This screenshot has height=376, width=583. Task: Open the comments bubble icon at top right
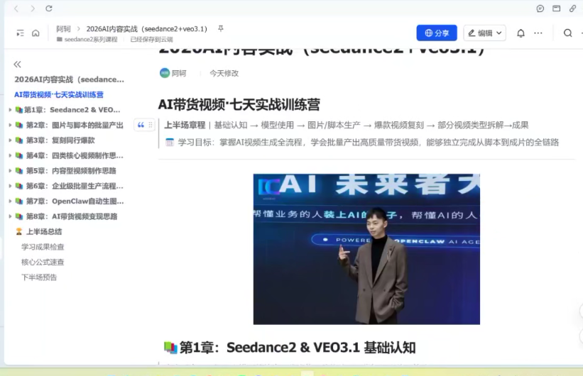click(x=540, y=9)
